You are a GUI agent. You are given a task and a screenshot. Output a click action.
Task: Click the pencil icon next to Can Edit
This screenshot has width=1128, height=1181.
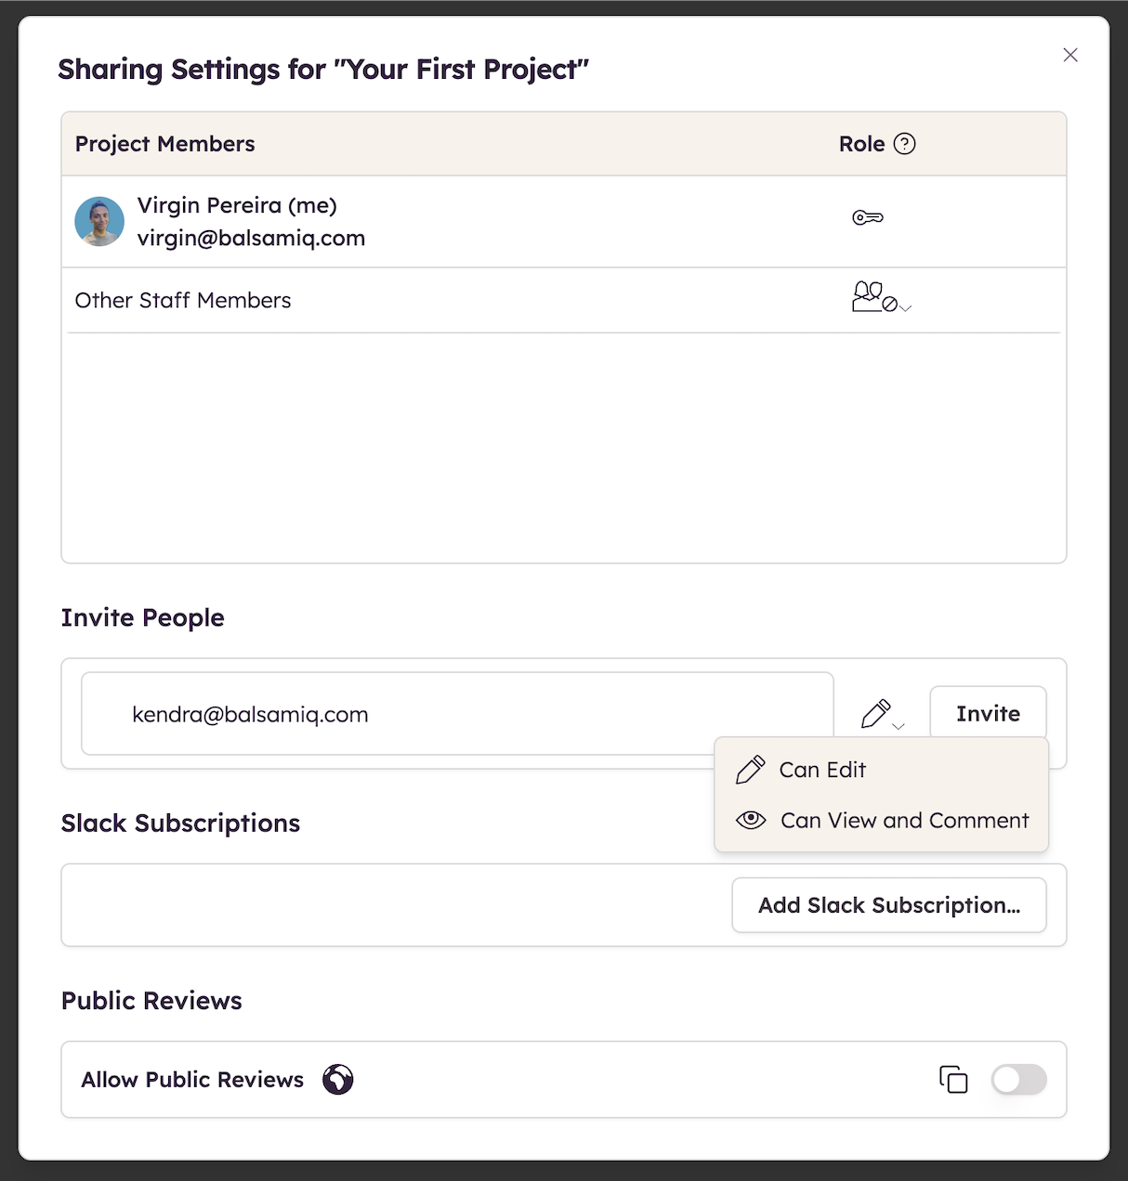[x=749, y=769]
